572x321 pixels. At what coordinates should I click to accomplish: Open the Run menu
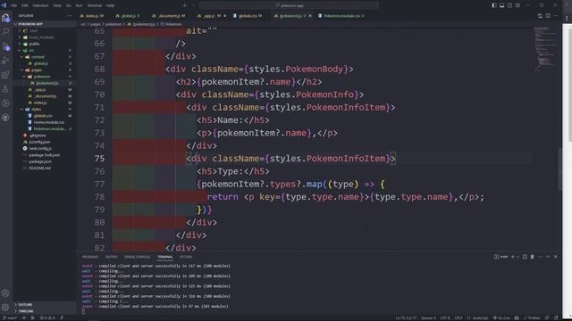pos(79,5)
